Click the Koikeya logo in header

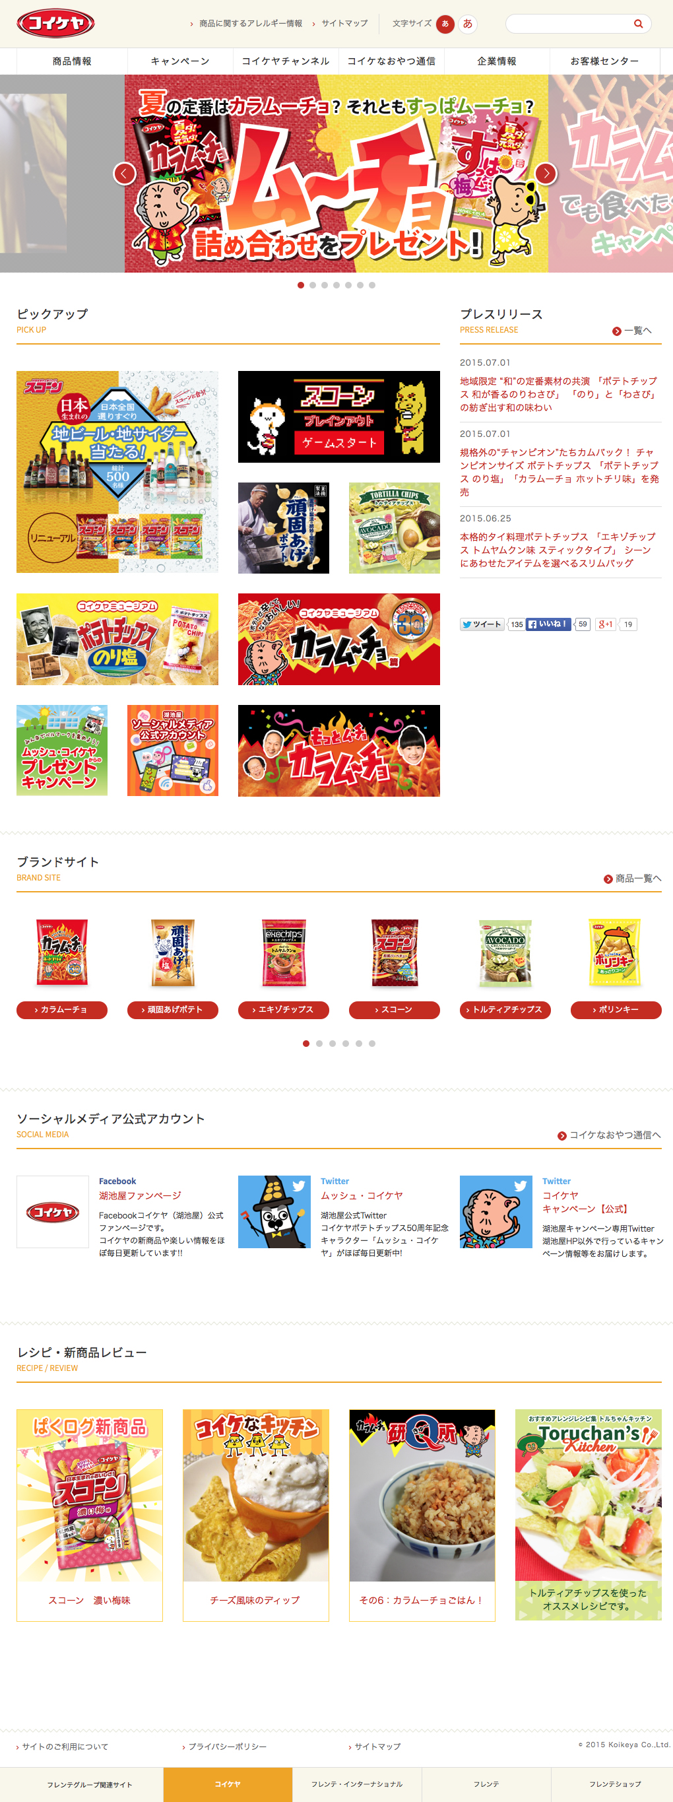(x=56, y=23)
